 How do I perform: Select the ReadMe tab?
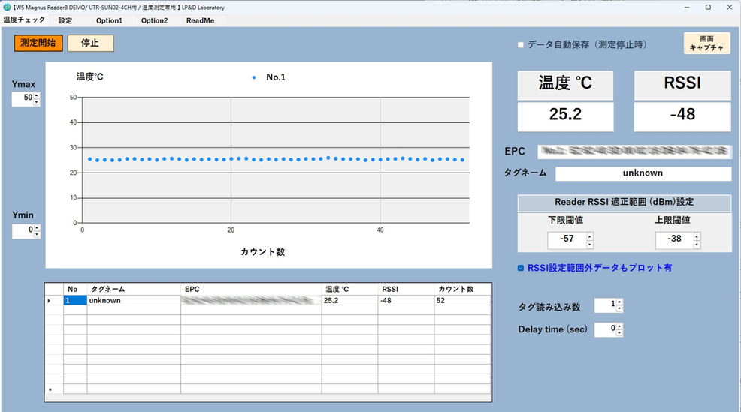point(200,20)
